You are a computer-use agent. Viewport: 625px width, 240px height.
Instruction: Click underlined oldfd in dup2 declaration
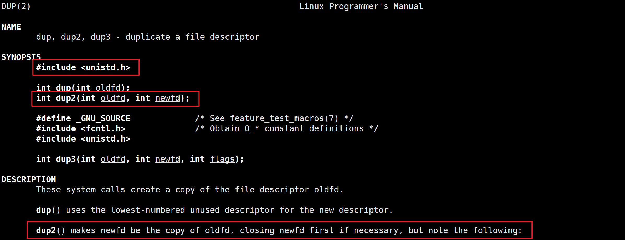[113, 98]
